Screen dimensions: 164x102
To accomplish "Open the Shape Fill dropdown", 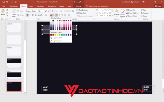I will [131, 10].
